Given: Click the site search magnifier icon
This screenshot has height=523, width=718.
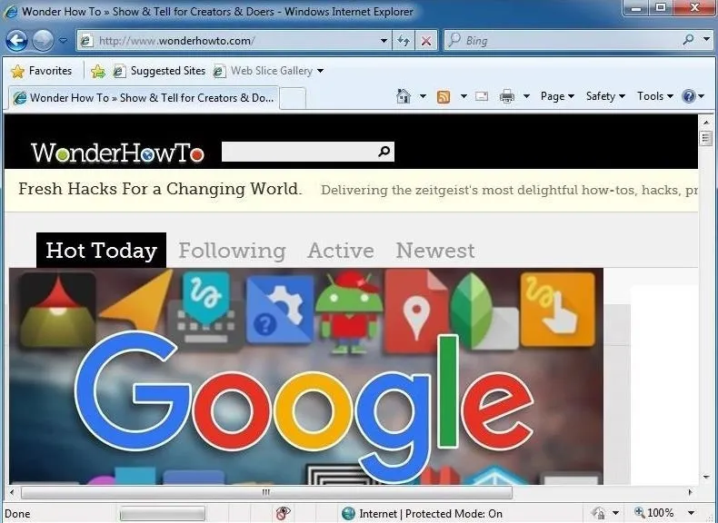Looking at the screenshot, I should 384,152.
